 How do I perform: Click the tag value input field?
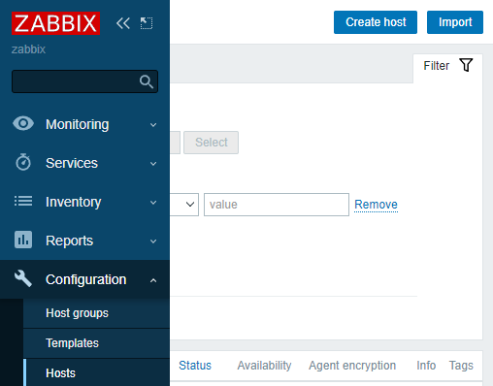(x=277, y=205)
